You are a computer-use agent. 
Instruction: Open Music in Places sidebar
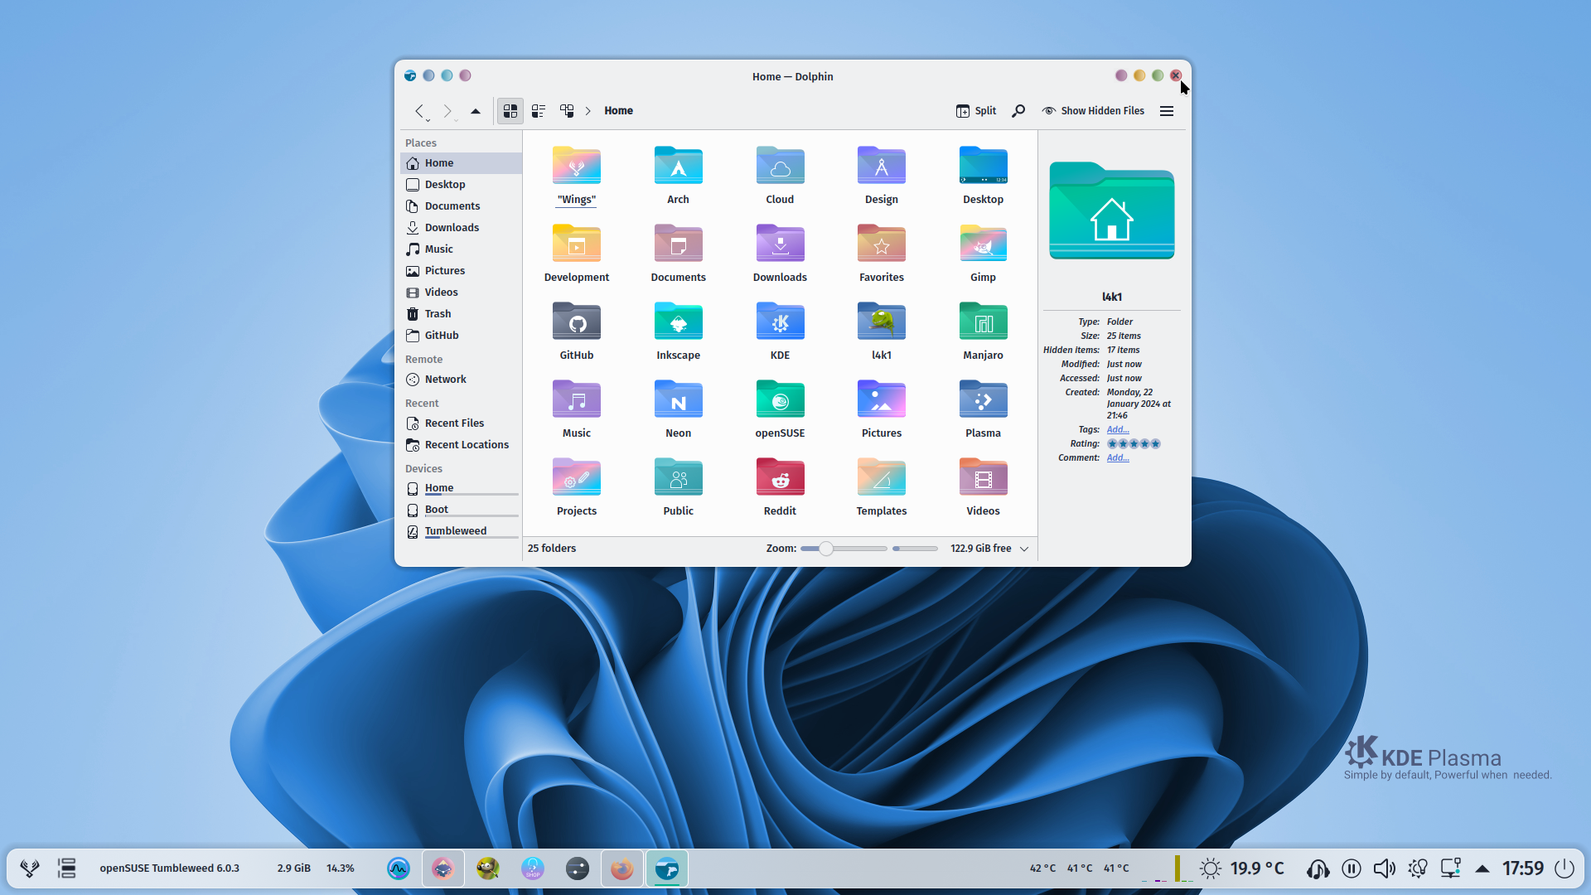pyautogui.click(x=461, y=249)
